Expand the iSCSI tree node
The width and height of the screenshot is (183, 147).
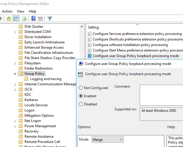click(15, 89)
